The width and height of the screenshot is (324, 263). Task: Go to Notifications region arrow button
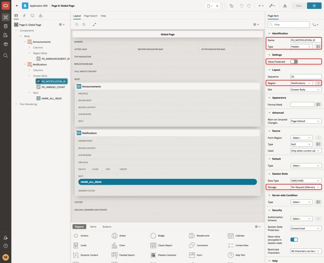click(x=318, y=83)
